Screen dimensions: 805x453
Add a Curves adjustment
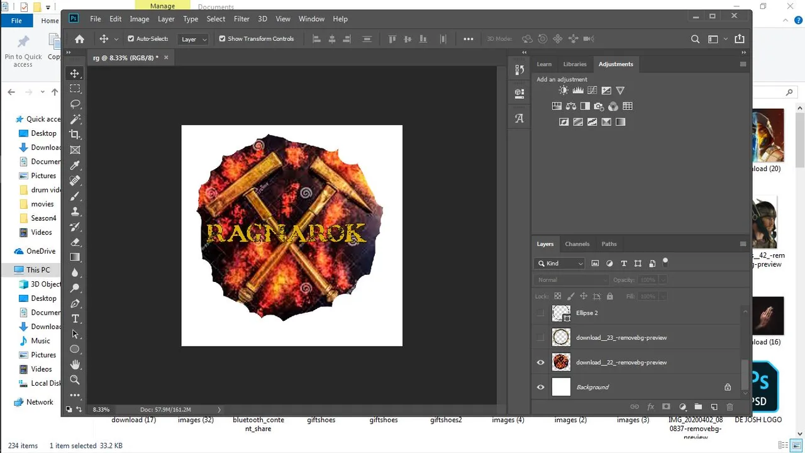pyautogui.click(x=592, y=91)
